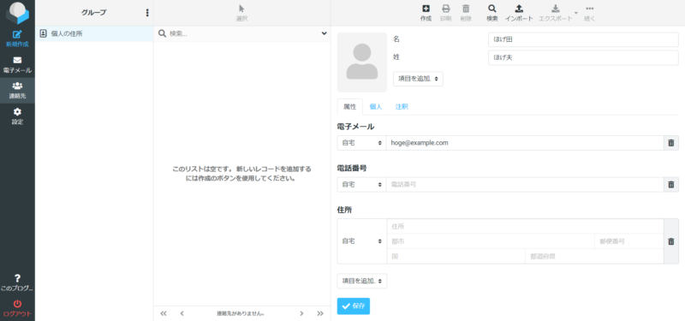The width and height of the screenshot is (685, 321).
Task: Select 個人の住所 address book
Action: [94, 33]
